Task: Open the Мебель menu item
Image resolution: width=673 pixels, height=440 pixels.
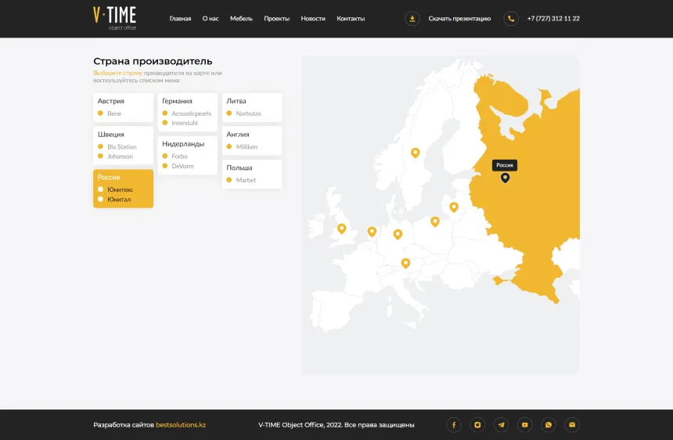Action: pos(241,19)
